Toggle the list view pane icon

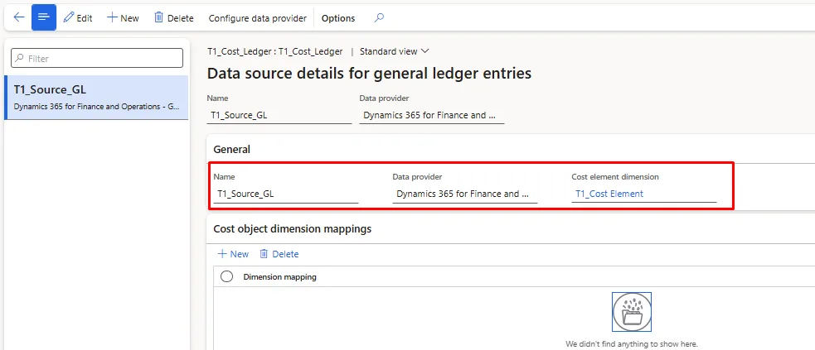(x=44, y=17)
